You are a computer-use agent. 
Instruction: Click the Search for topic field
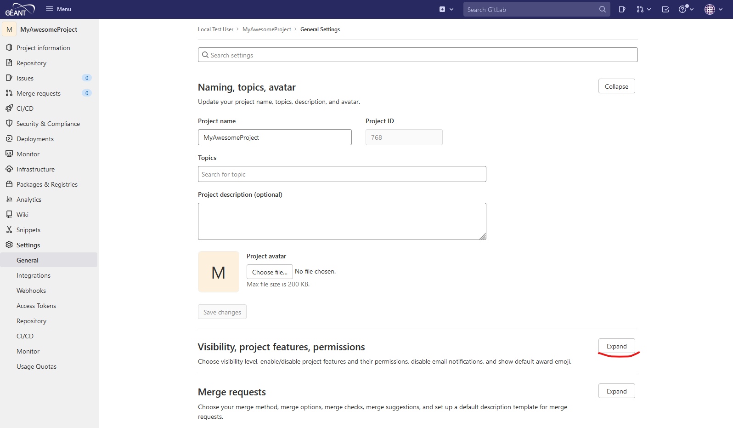click(x=342, y=174)
